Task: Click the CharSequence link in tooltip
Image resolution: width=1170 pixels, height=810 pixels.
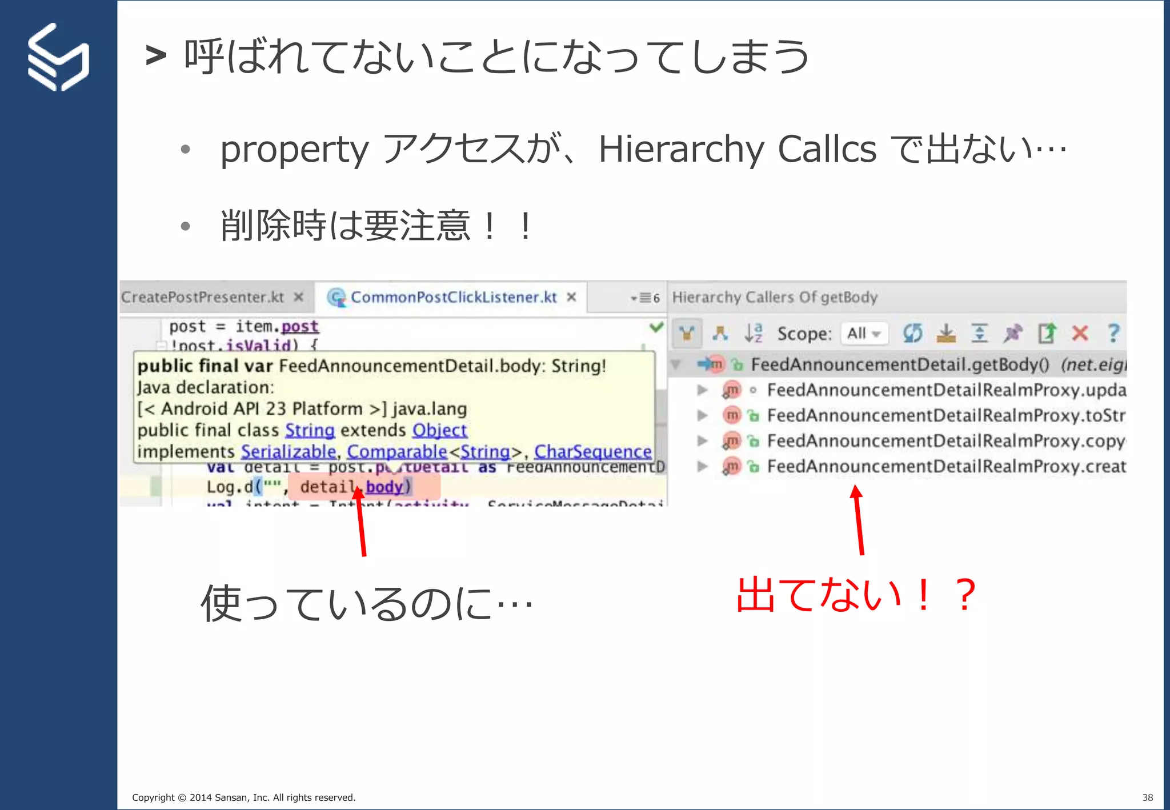Action: (592, 452)
